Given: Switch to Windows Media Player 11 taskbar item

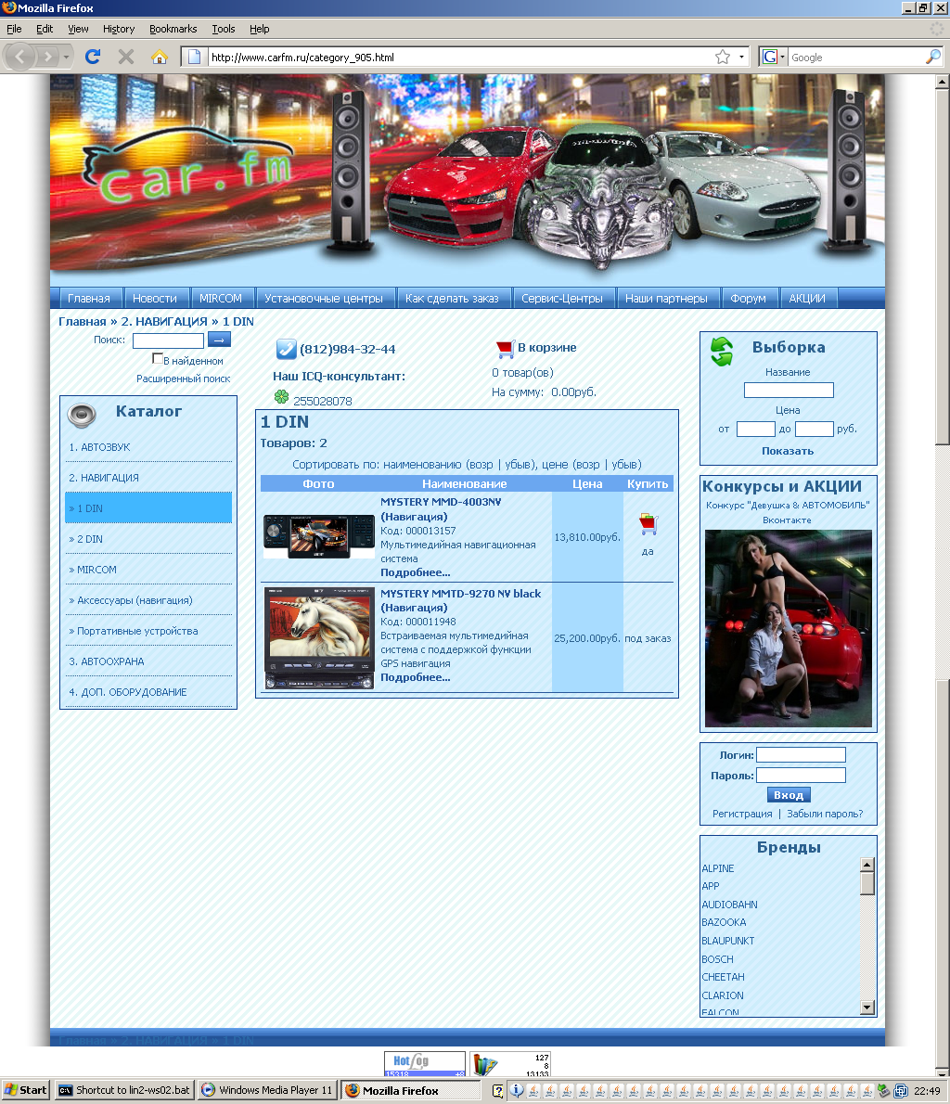Looking at the screenshot, I should 267,1090.
